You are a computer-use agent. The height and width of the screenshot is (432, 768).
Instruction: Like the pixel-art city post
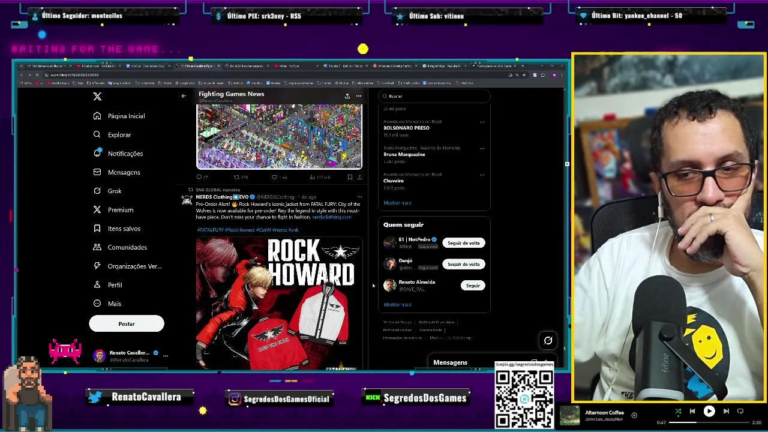(x=278, y=178)
